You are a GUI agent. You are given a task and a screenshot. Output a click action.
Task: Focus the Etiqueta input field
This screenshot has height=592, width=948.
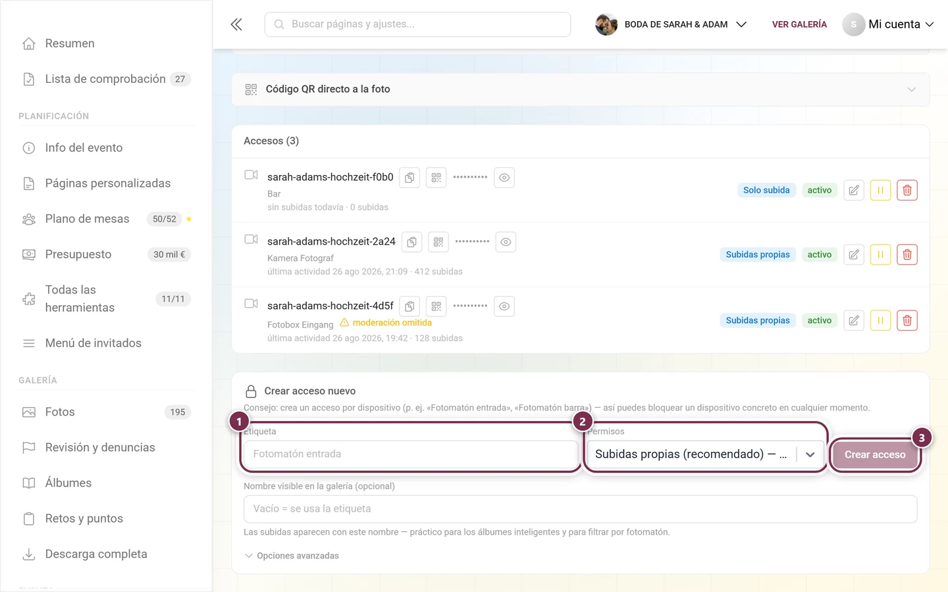[411, 454]
